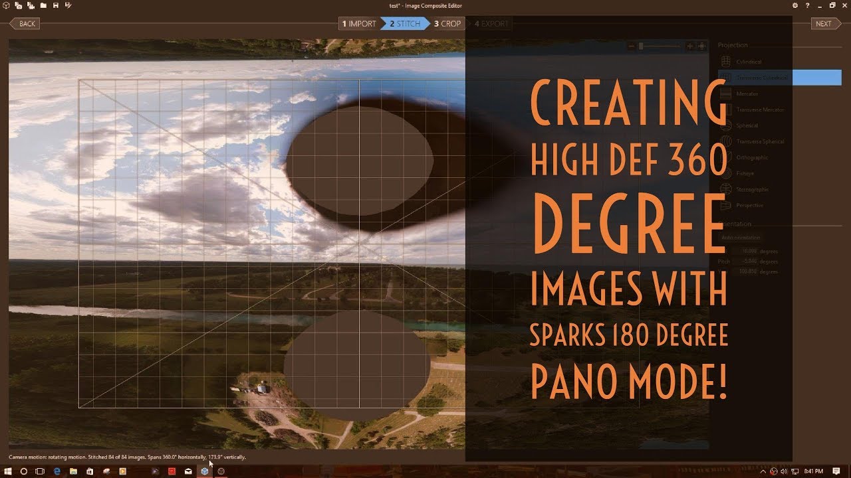
Task: Open the Windows Start menu
Action: tap(8, 471)
